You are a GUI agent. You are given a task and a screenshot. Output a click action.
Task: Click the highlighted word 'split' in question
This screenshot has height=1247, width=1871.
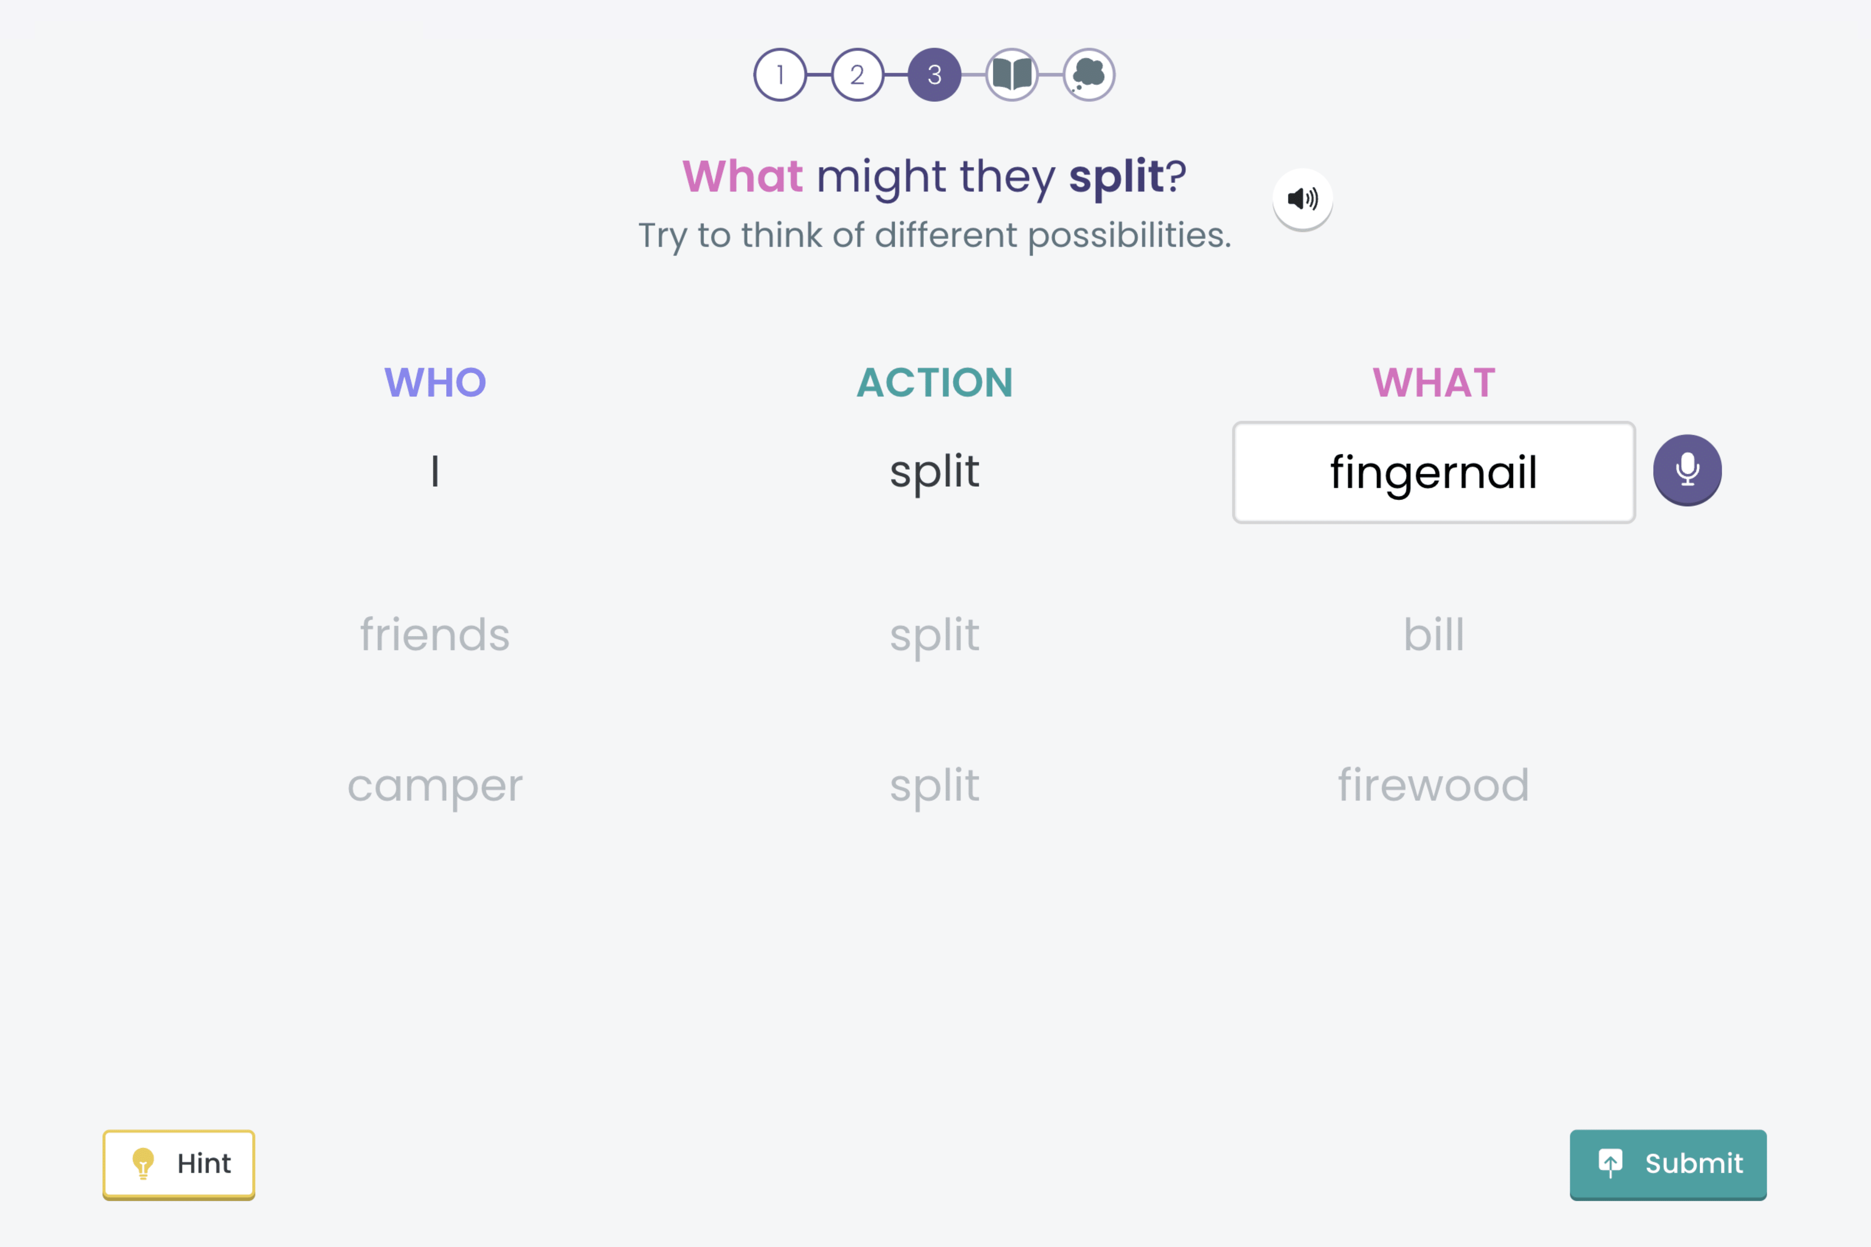click(x=1117, y=177)
